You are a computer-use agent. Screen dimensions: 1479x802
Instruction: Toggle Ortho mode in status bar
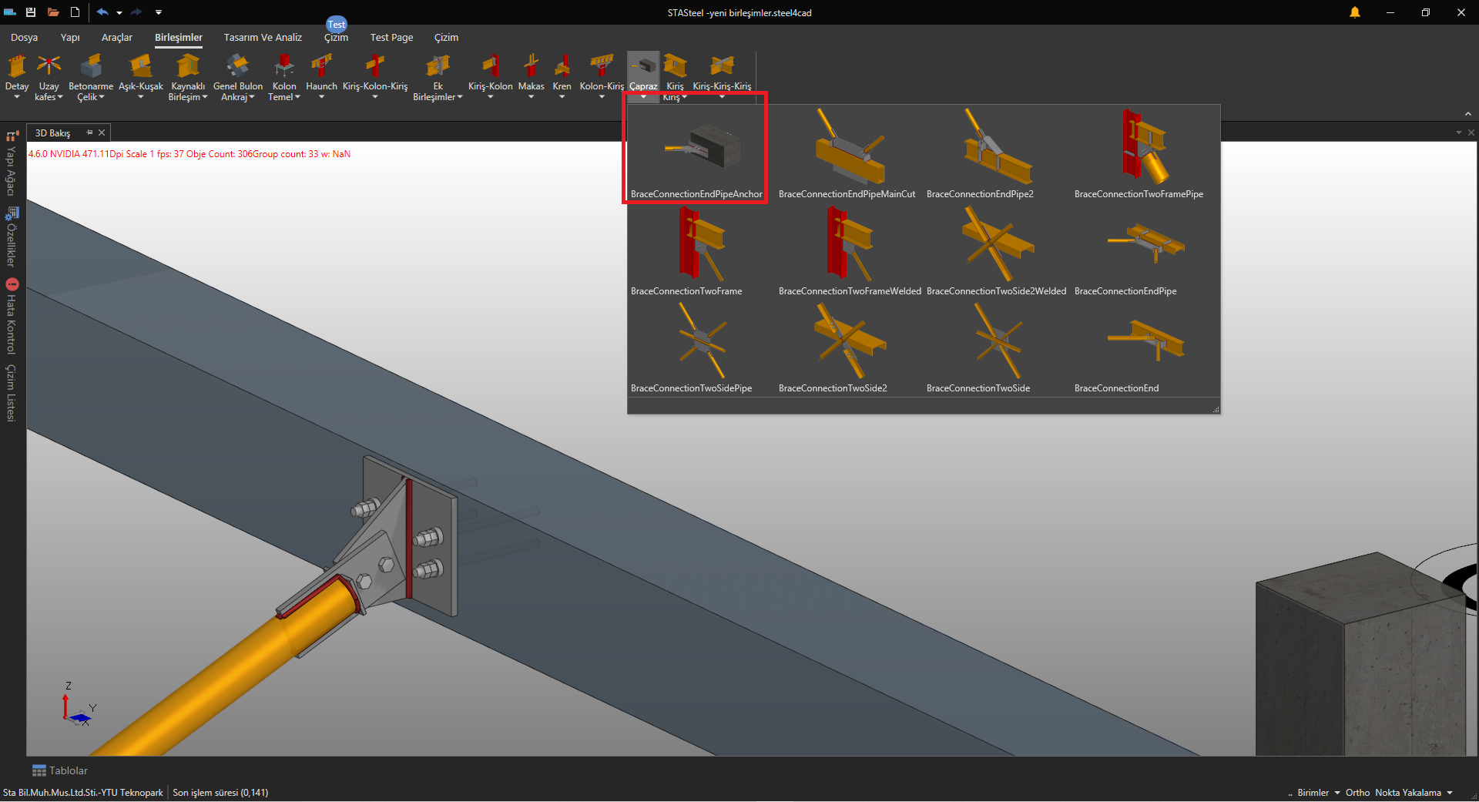[1357, 793]
